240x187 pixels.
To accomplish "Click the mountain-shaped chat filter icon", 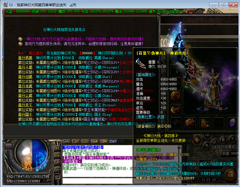I will tap(67, 142).
